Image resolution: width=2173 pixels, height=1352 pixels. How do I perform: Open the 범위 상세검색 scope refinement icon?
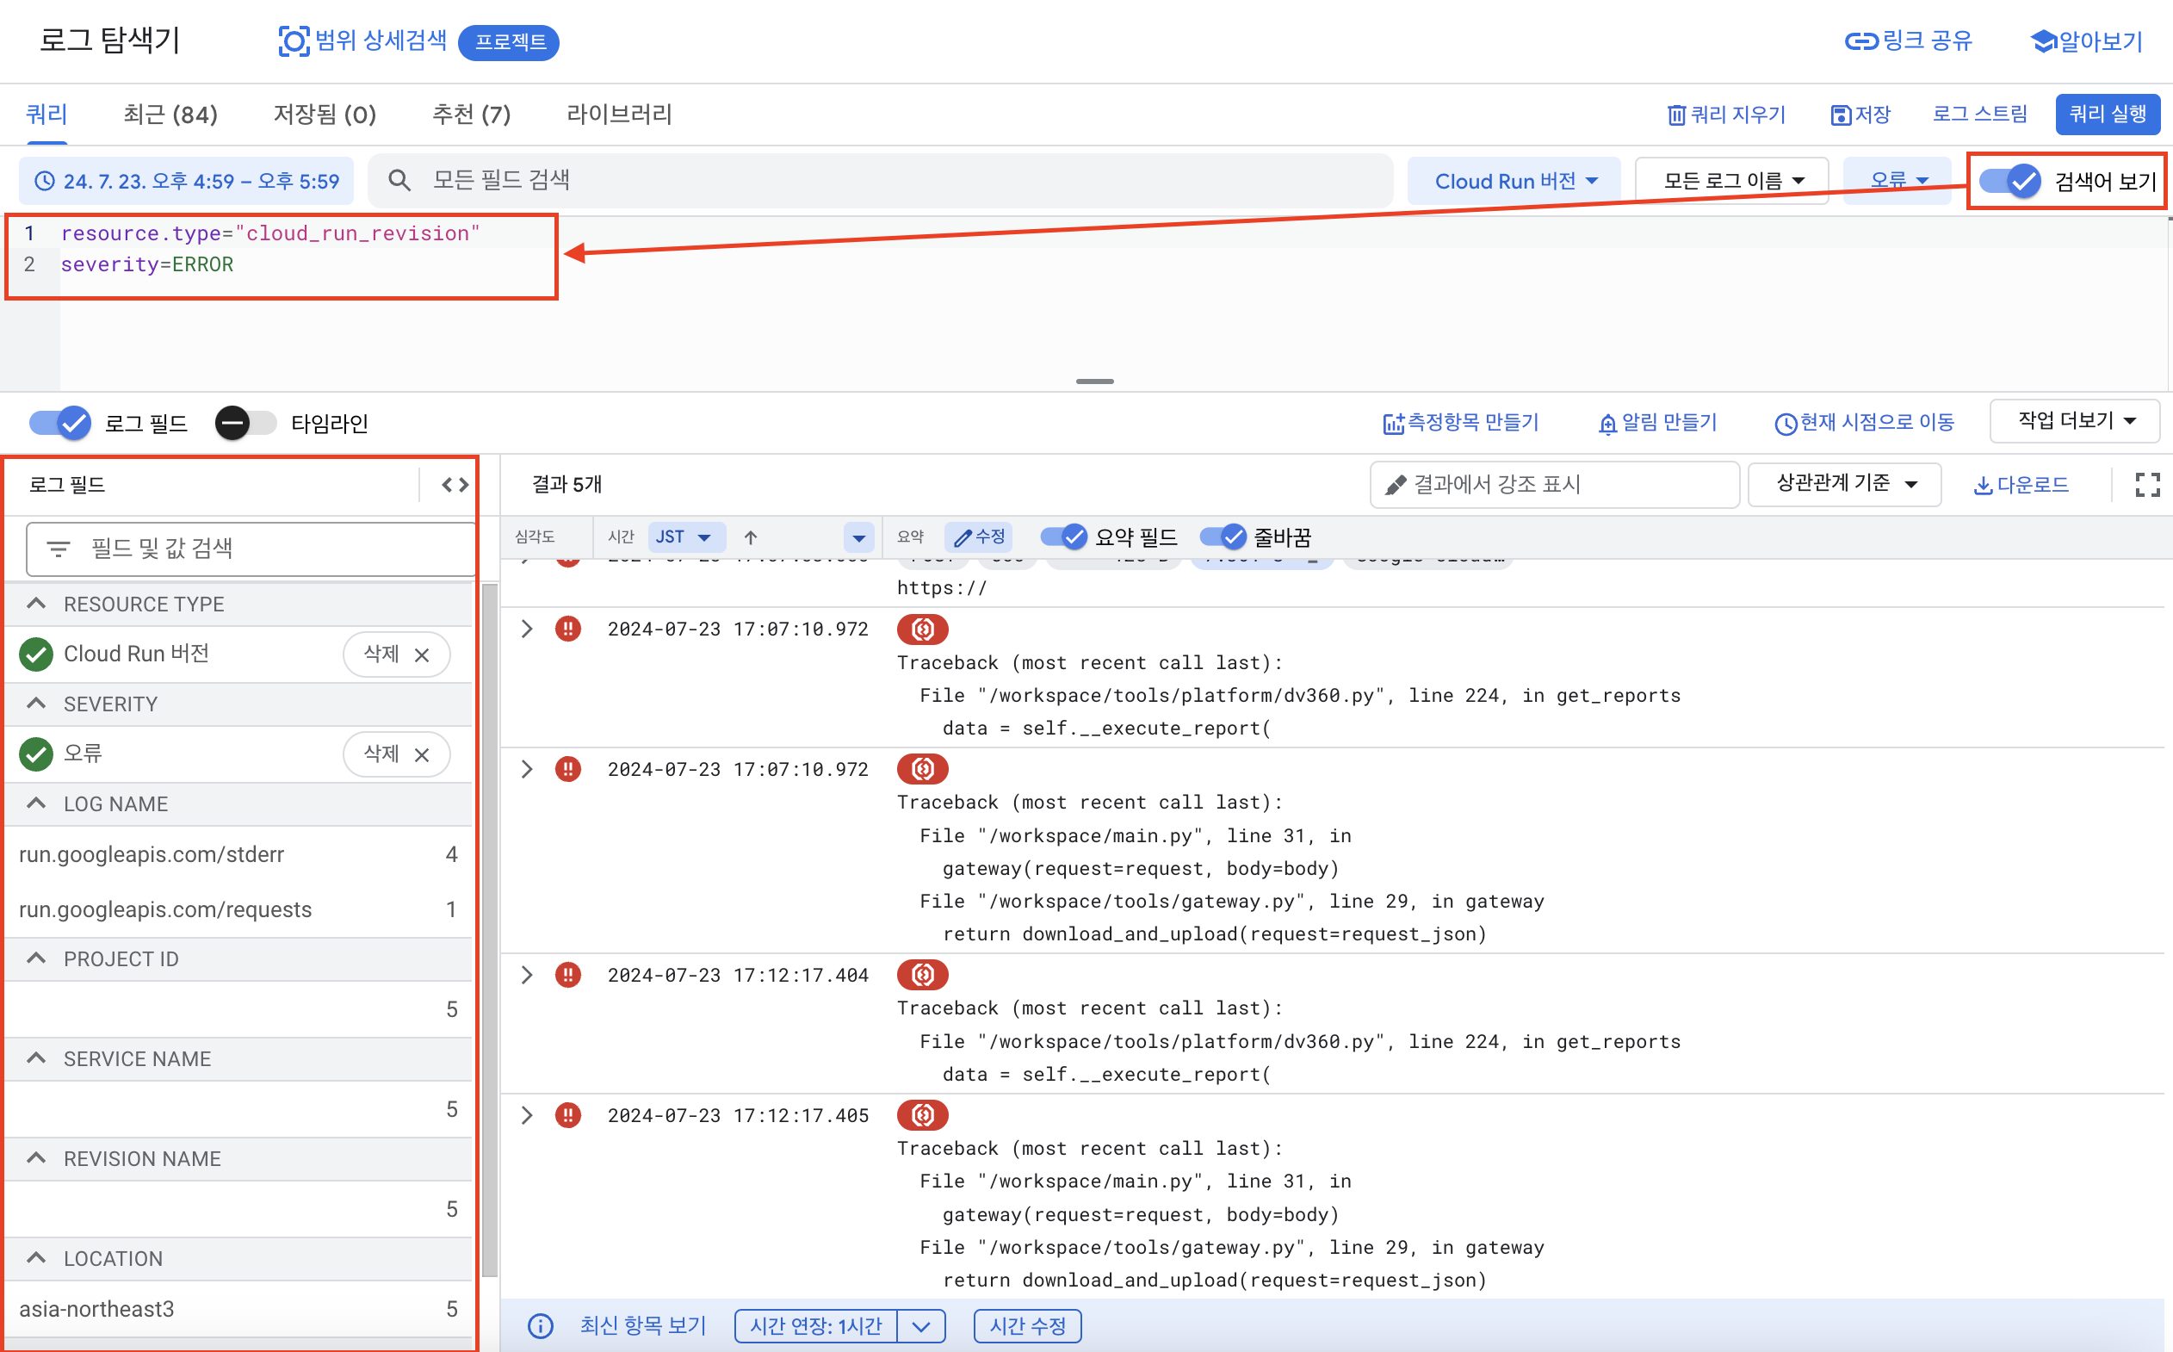(294, 41)
